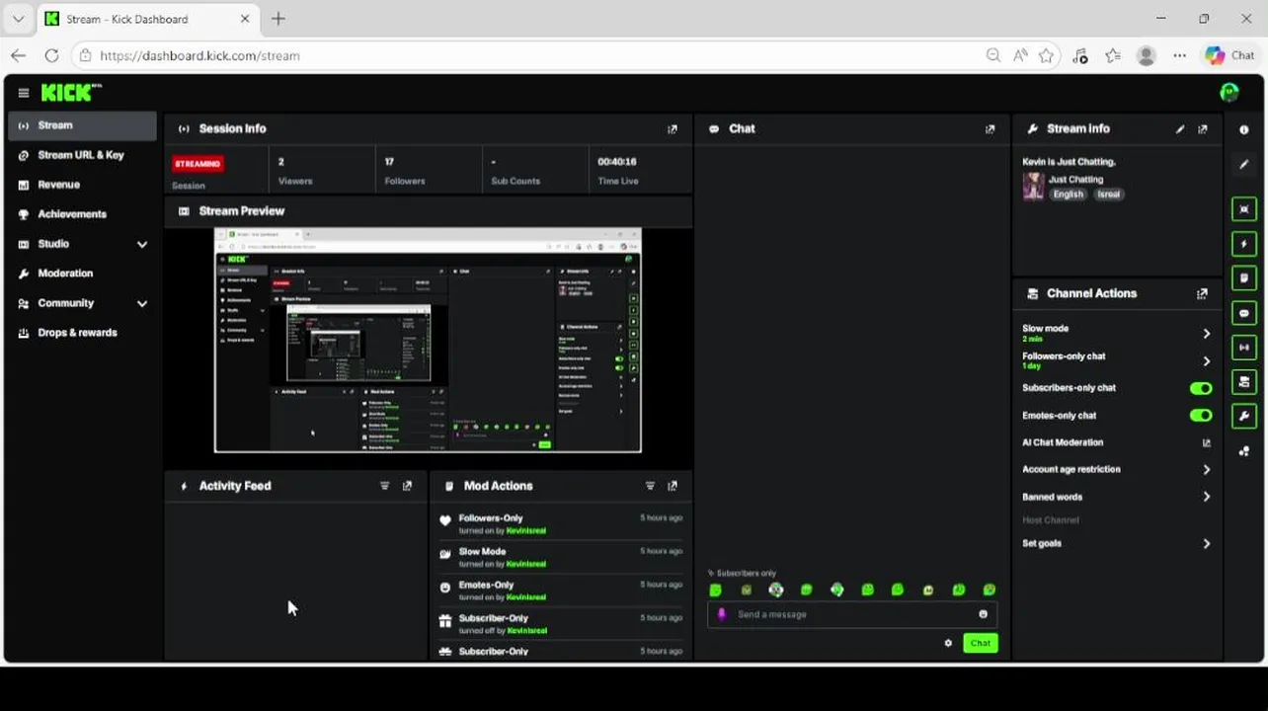Viewport: 1268px width, 711px height.
Task: Pop out the Channel Actions panel
Action: [1202, 293]
